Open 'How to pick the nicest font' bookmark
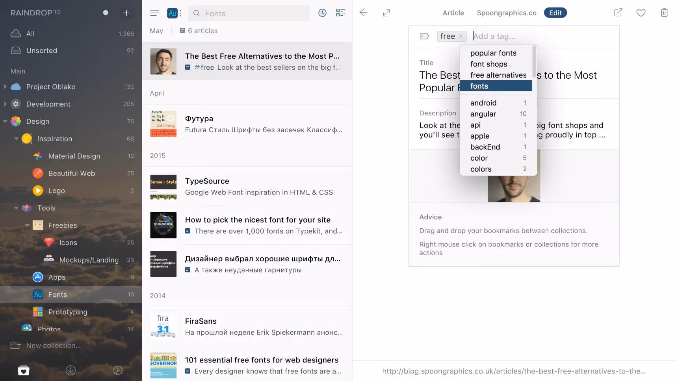Image resolution: width=676 pixels, height=381 pixels. pyautogui.click(x=247, y=226)
